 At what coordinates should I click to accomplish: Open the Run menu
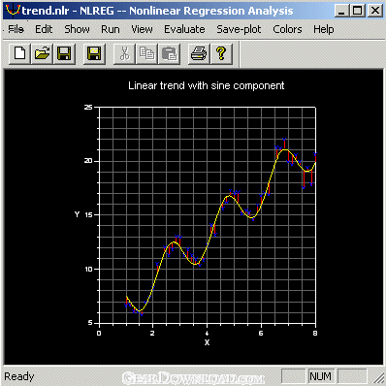111,29
